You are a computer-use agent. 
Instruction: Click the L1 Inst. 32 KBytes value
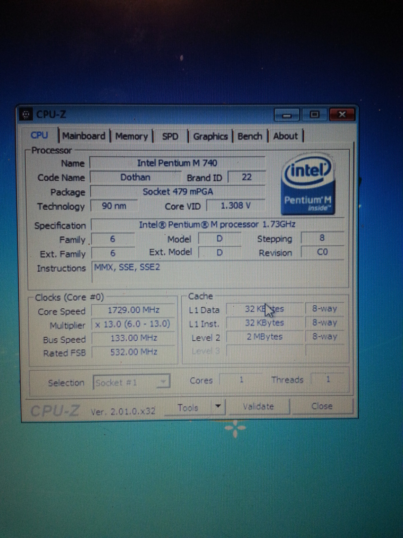[x=265, y=323]
